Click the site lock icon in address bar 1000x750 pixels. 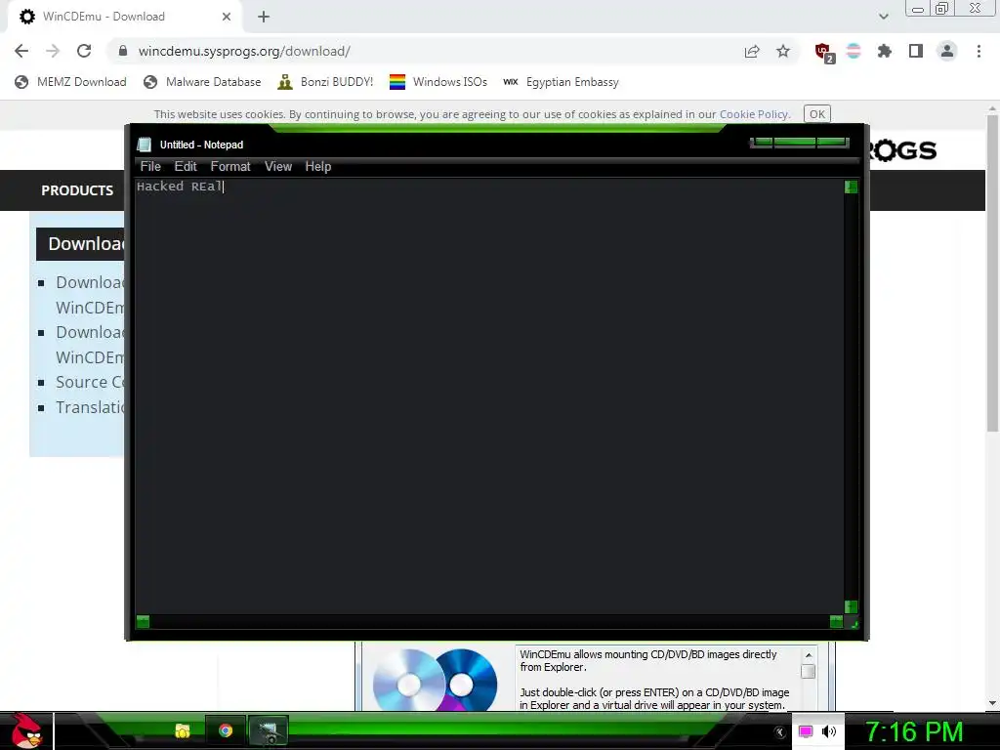pyautogui.click(x=123, y=51)
